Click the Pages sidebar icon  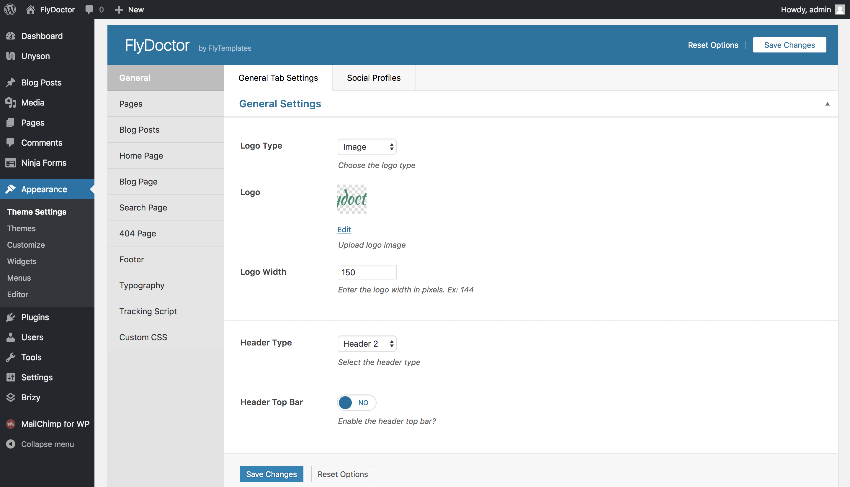[11, 122]
